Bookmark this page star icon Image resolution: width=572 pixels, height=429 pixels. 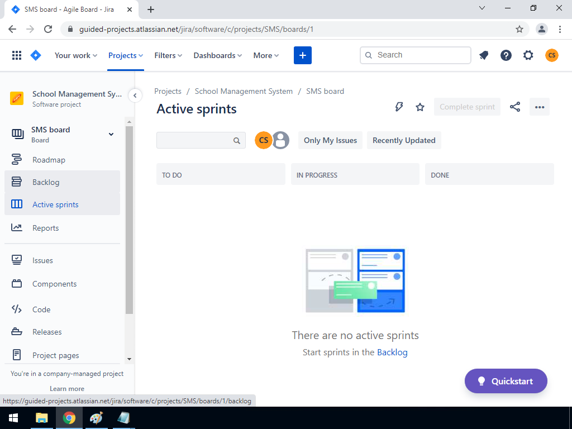pyautogui.click(x=519, y=29)
